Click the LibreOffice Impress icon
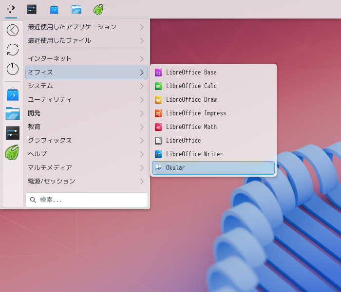 (x=158, y=113)
